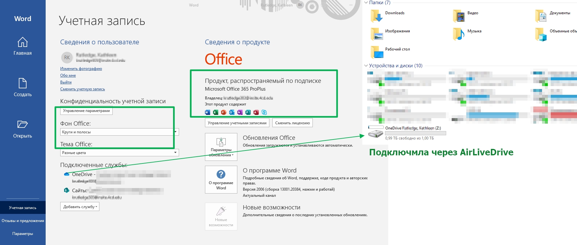Click the Skype app icon in product info
577x245 pixels.
[x=264, y=112]
